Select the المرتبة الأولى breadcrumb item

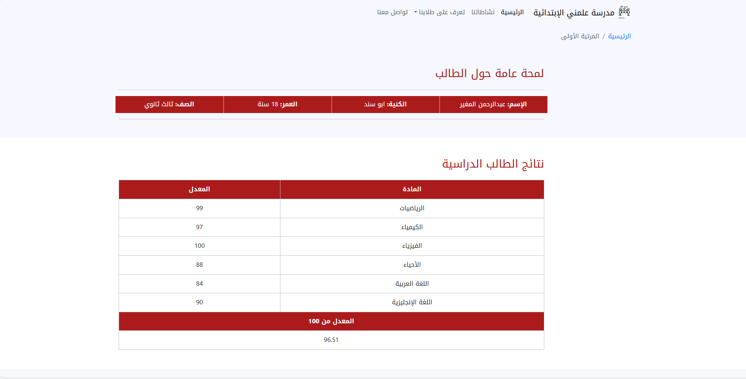click(580, 36)
